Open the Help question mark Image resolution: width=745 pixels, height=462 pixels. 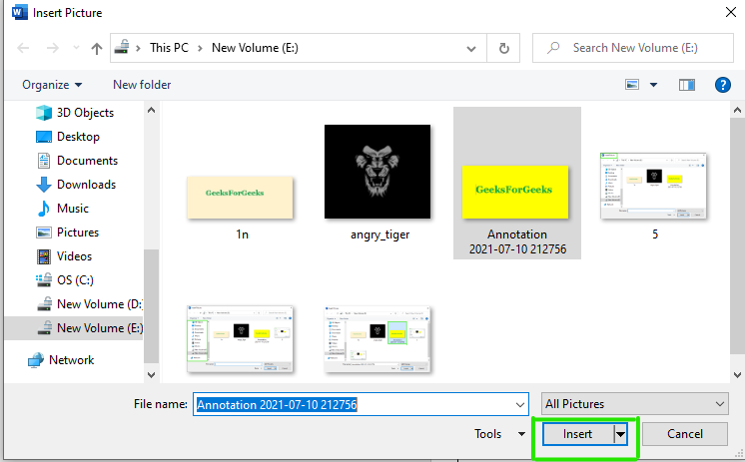point(723,85)
